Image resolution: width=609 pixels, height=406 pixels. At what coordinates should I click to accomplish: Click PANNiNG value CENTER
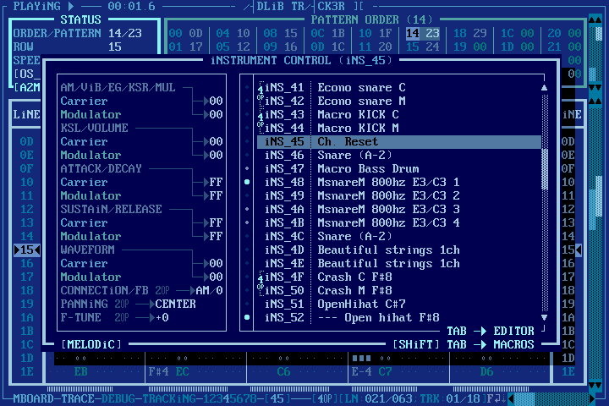pos(176,304)
